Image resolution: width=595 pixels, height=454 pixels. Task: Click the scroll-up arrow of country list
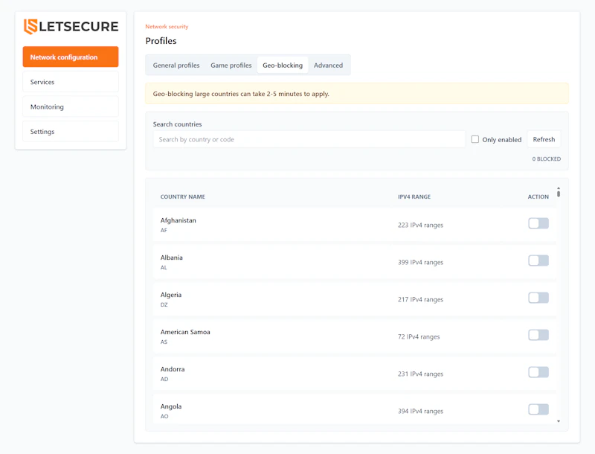(x=559, y=188)
